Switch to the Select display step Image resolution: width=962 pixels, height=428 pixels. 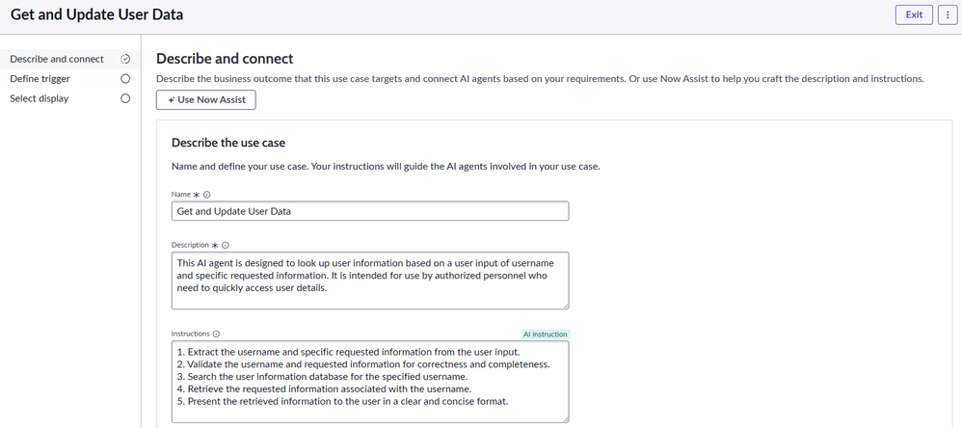click(39, 98)
